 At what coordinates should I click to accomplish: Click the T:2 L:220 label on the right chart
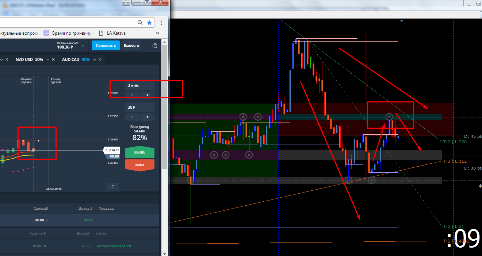pyautogui.click(x=455, y=142)
